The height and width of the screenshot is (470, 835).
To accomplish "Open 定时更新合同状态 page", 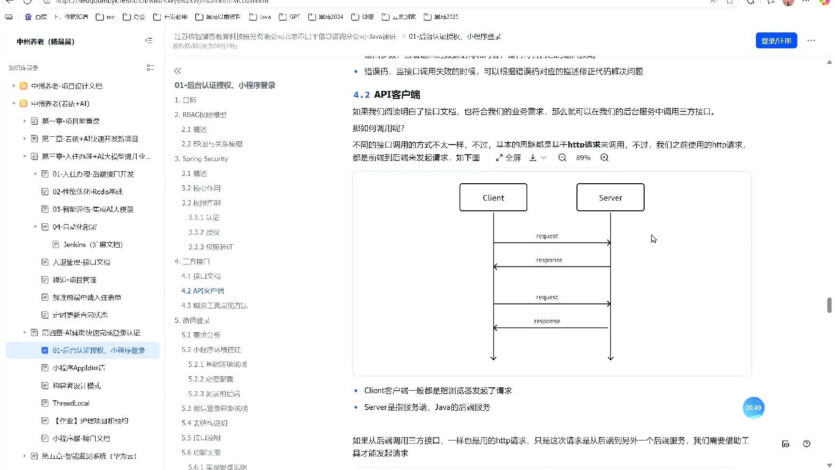I will click(x=80, y=315).
